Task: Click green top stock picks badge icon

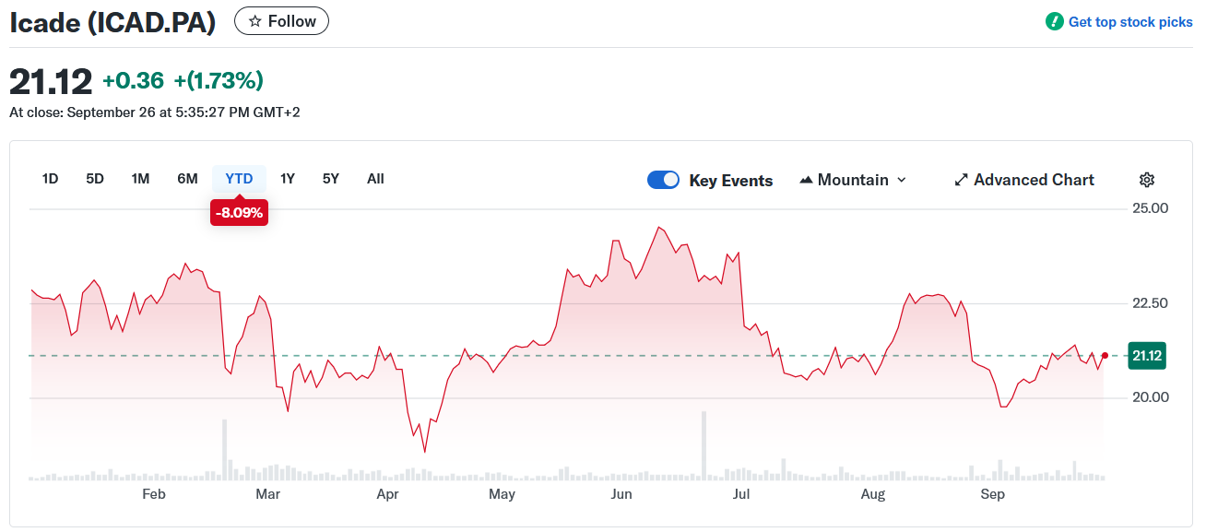Action: click(1055, 21)
